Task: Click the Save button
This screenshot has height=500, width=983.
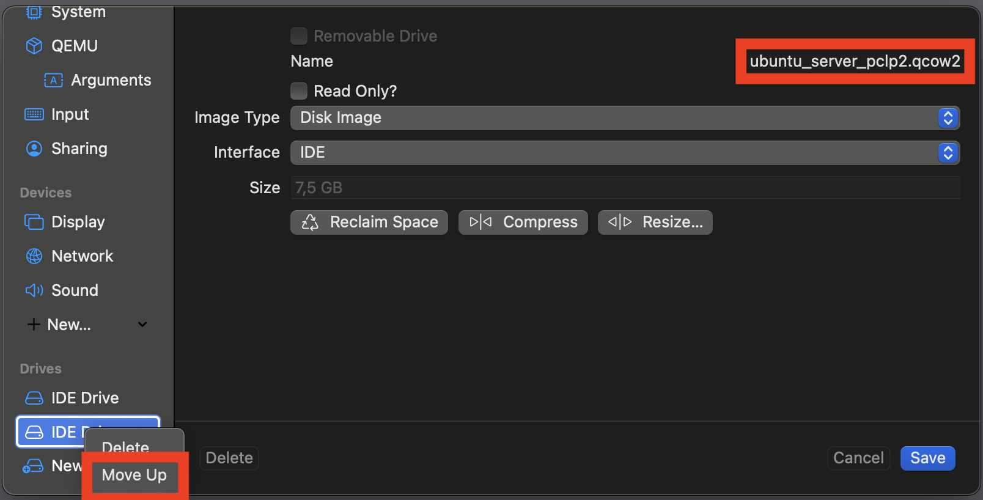Action: pyautogui.click(x=927, y=458)
